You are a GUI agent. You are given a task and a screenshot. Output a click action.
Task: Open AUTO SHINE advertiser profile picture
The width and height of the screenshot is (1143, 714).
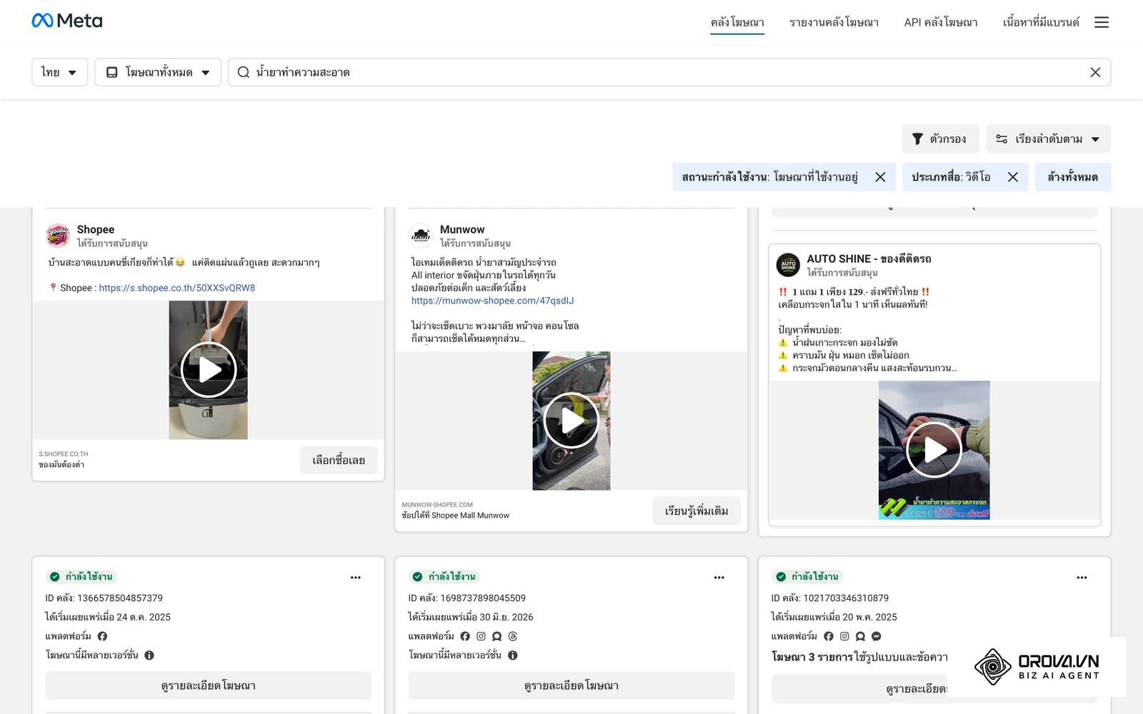[788, 265]
